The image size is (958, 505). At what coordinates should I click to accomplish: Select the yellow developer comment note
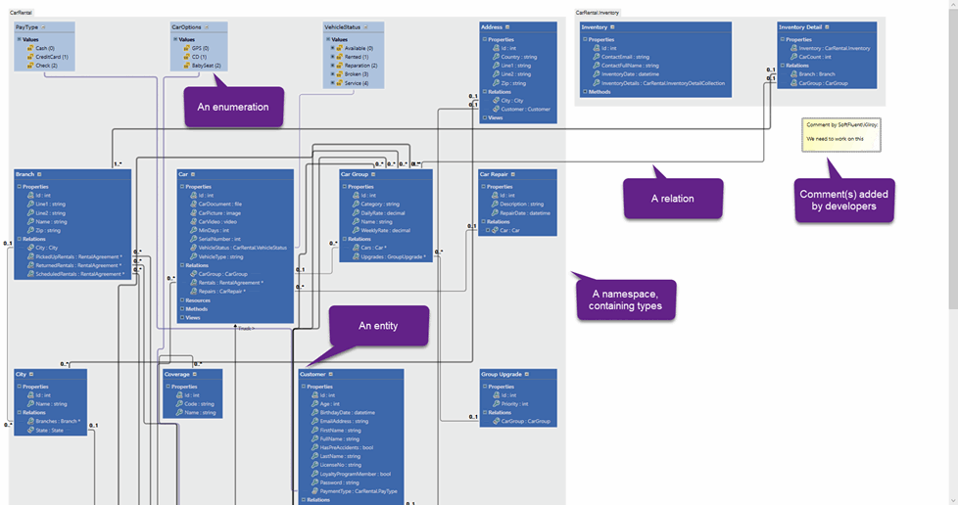point(840,135)
